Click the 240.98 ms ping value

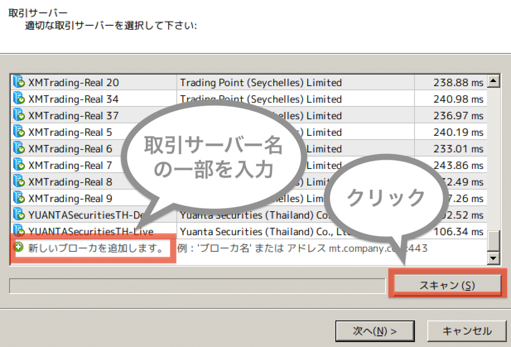click(458, 99)
